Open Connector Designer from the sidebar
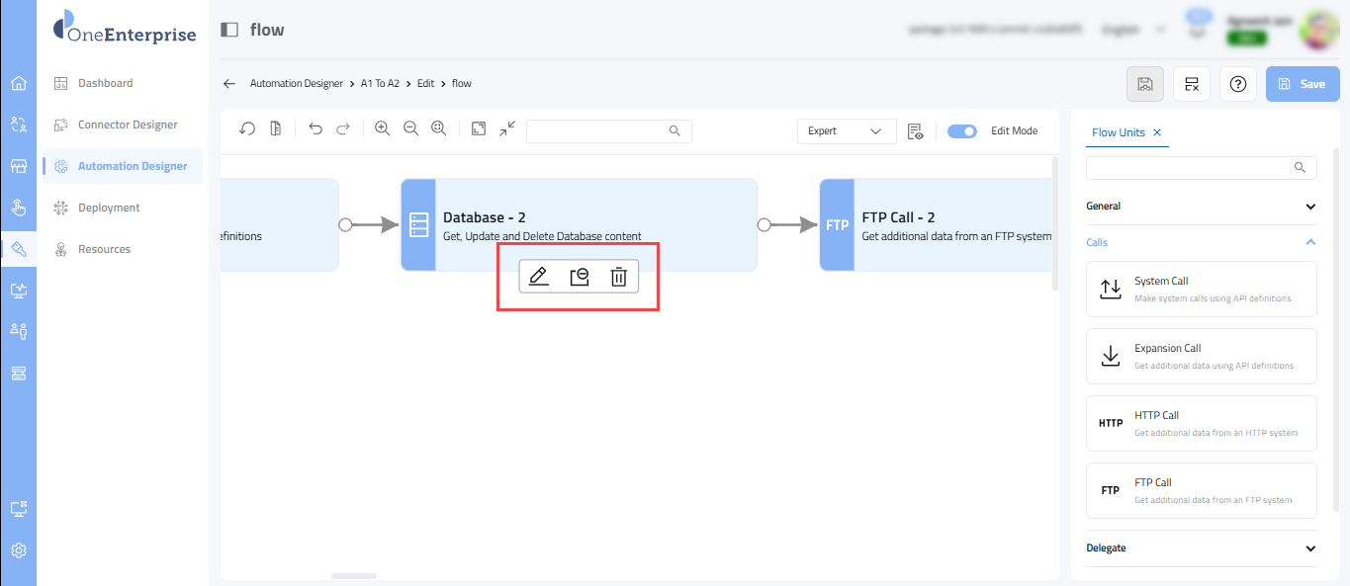Screen dimensions: 1350x586 point(128,125)
